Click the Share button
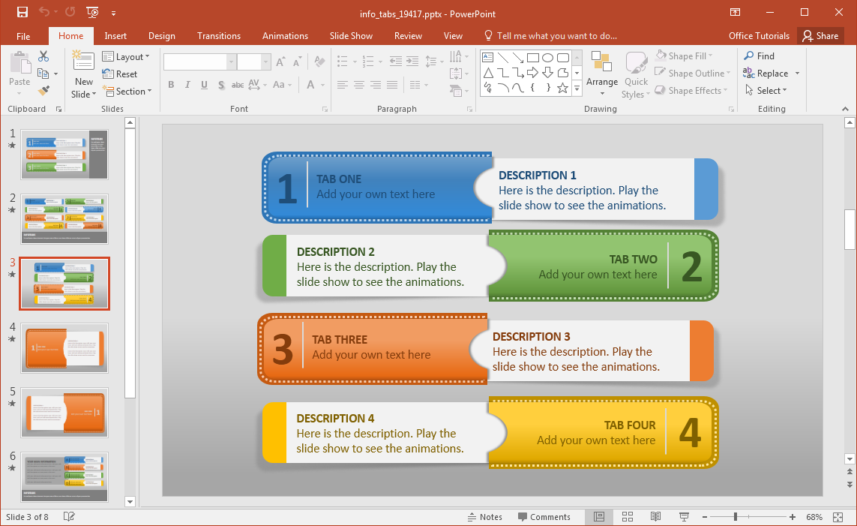 point(819,36)
